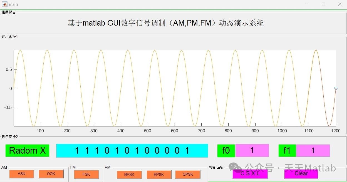Click the green f0 label
The width and height of the screenshot is (347, 182).
pos(226,150)
